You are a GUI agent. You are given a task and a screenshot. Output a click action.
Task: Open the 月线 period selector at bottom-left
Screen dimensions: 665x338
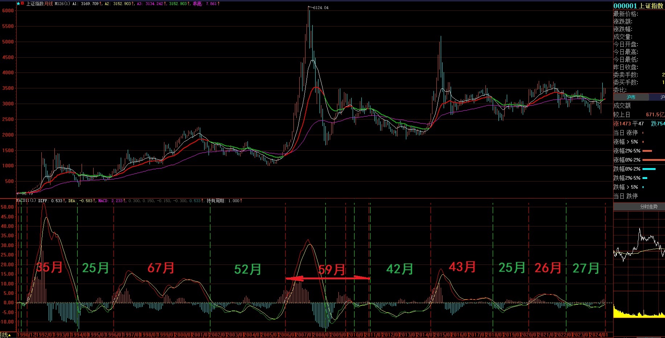click(4, 335)
